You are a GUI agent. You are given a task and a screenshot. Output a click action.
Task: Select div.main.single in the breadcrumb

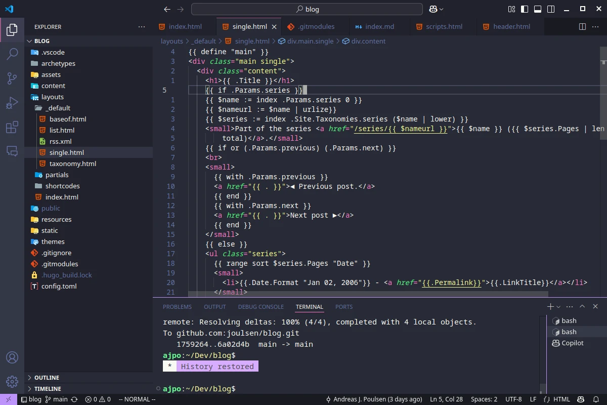306,41
